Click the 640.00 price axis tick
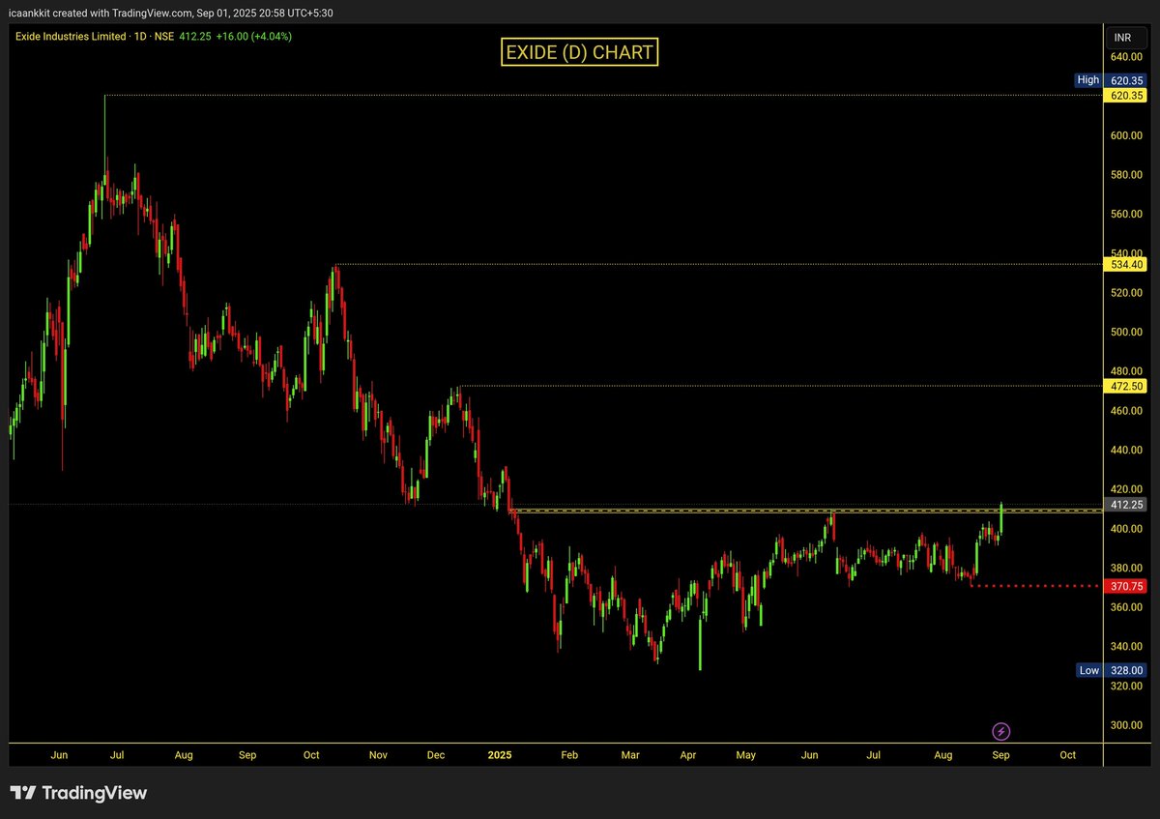1160x819 pixels. [1126, 57]
